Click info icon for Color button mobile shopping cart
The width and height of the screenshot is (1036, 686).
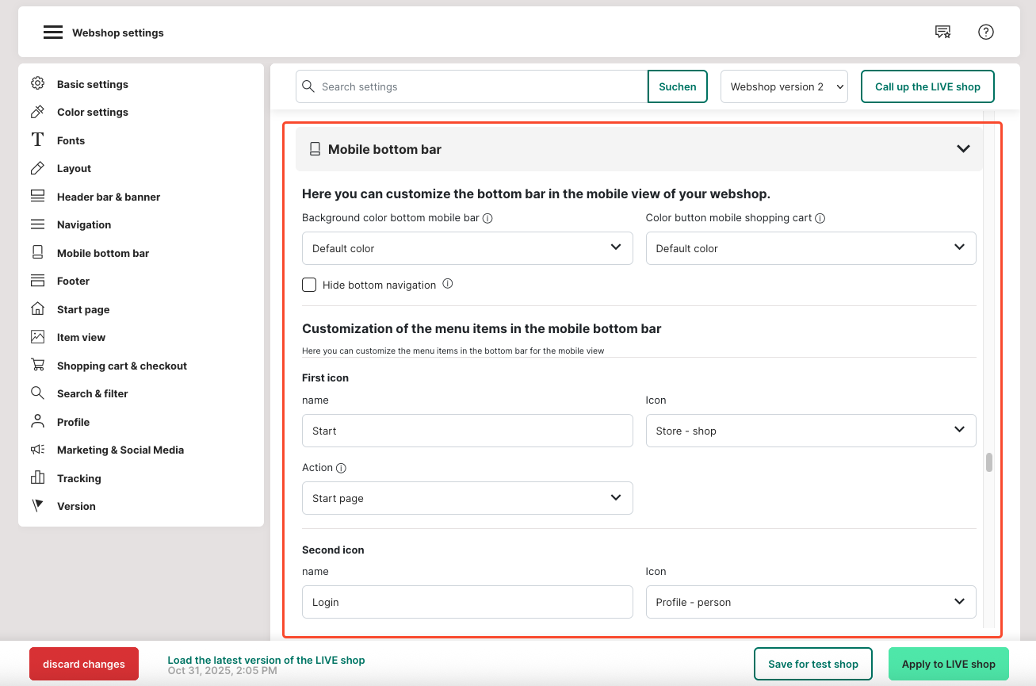[820, 218]
